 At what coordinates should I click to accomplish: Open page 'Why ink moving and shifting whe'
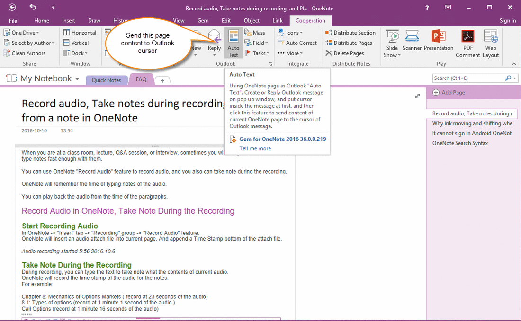(472, 123)
